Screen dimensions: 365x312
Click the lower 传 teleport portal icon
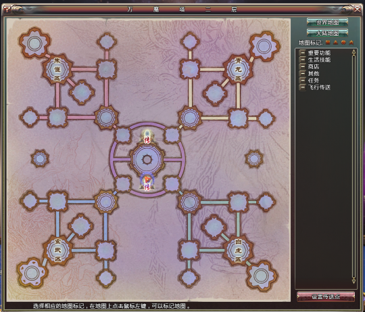click(x=147, y=182)
